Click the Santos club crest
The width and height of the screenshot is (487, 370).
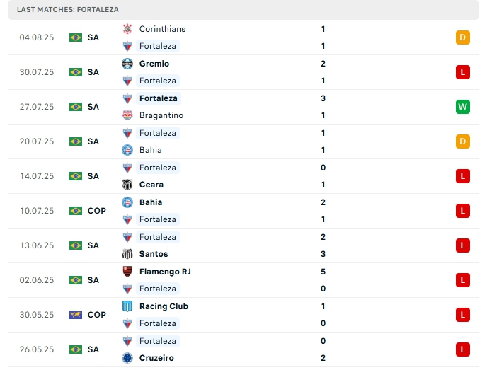127,254
